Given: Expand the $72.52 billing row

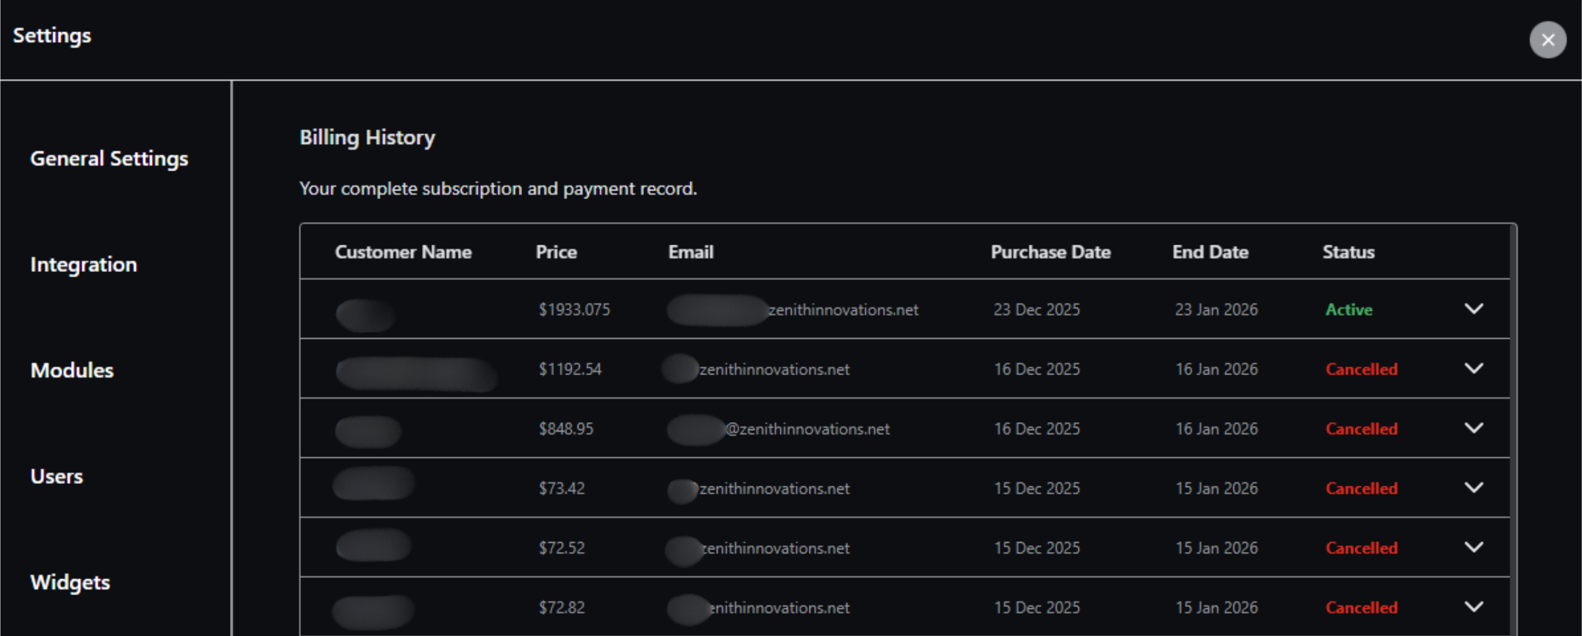Looking at the screenshot, I should pos(1474,548).
